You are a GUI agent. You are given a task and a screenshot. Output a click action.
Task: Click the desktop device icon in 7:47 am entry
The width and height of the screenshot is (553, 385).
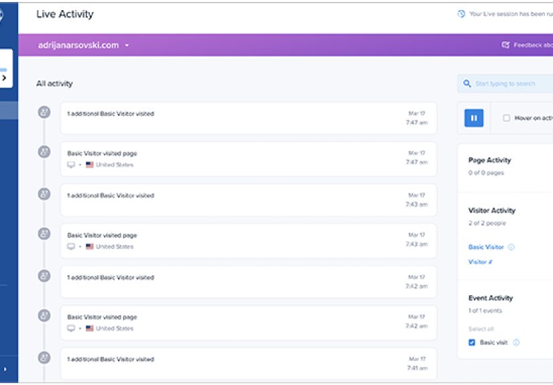click(x=71, y=165)
